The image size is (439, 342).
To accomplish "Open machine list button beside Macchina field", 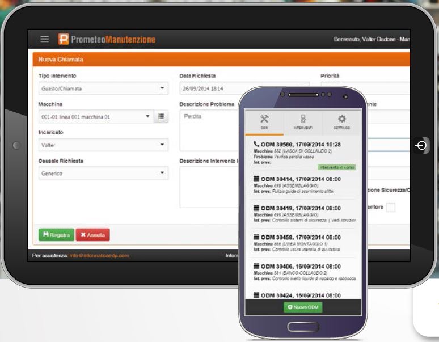I will [x=161, y=116].
